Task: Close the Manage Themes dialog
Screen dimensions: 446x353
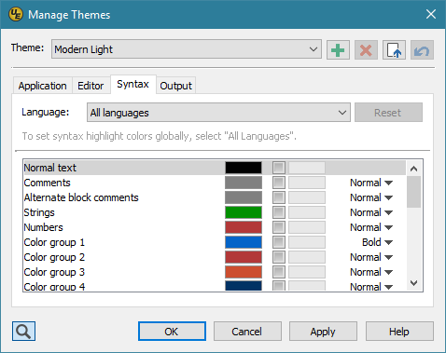Action: click(431, 14)
